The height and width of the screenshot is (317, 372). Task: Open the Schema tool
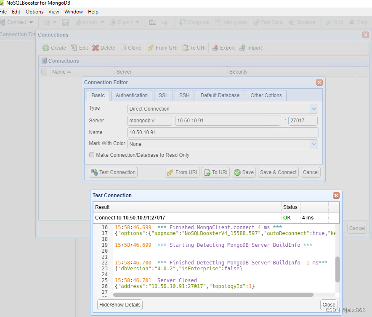tap(302, 22)
